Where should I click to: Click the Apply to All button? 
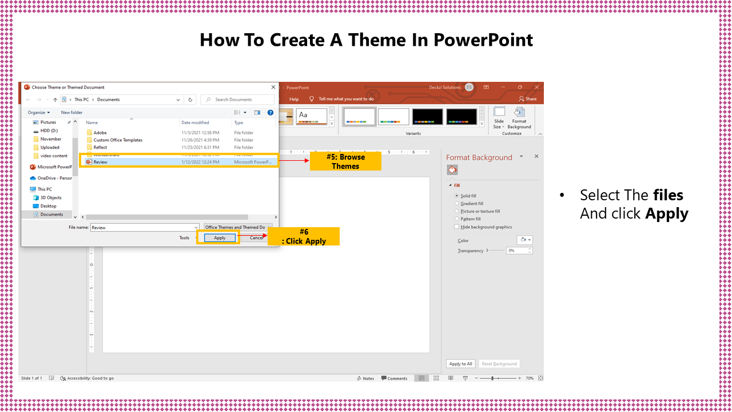(460, 364)
